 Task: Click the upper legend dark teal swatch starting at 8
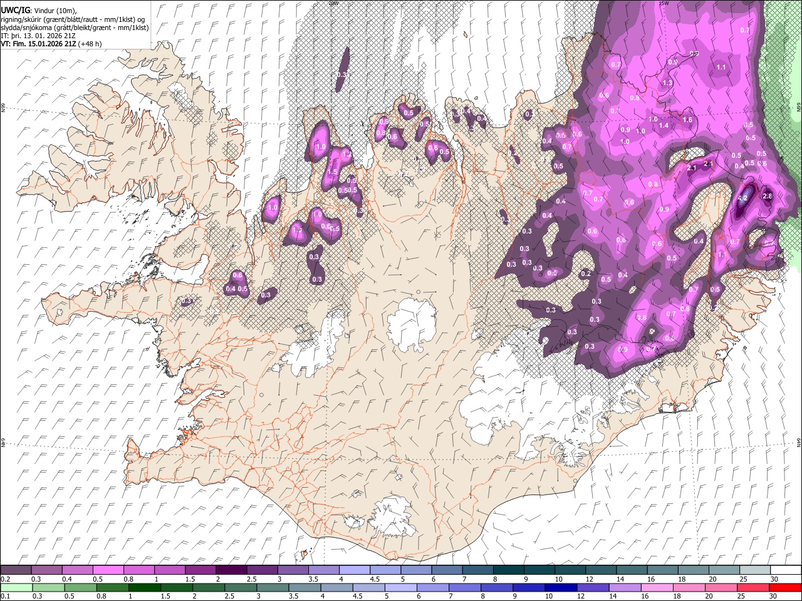tap(508, 570)
